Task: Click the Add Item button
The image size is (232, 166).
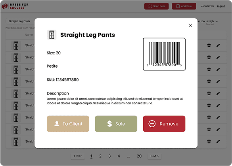Action: pos(184,6)
